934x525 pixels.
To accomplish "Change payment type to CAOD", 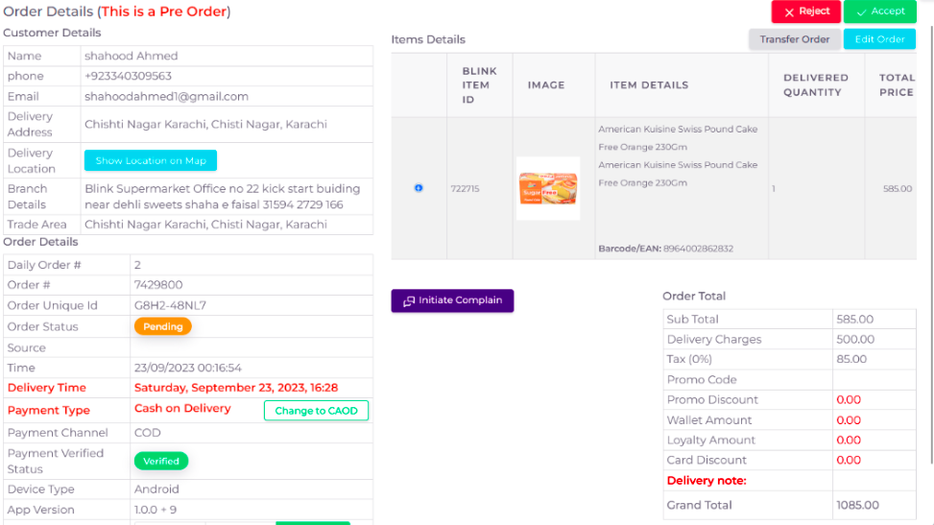I will (x=316, y=411).
